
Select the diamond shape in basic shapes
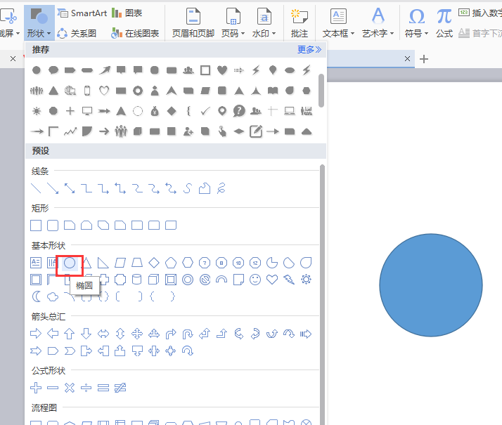pyautogui.click(x=154, y=262)
